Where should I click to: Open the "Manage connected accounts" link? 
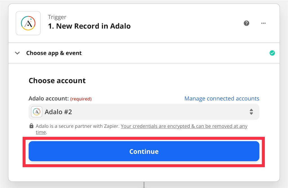coord(222,99)
